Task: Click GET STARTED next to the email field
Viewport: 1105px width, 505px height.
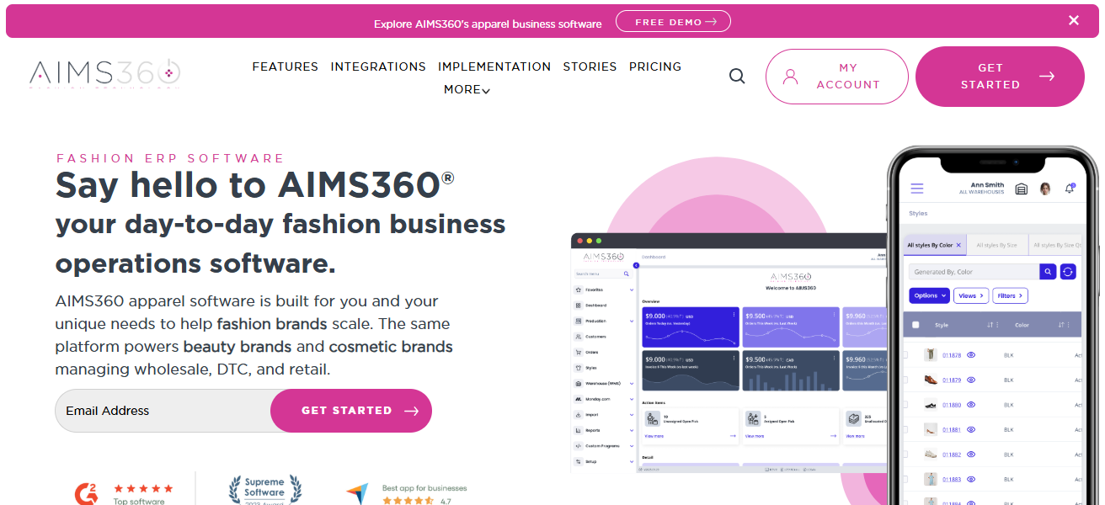Action: point(351,411)
